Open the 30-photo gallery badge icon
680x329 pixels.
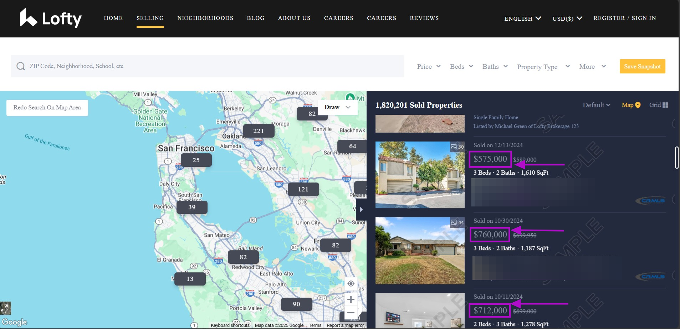[x=454, y=147]
